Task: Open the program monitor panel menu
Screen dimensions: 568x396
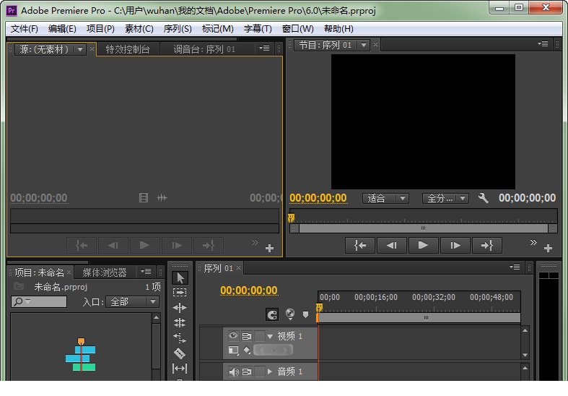Action: click(x=543, y=44)
